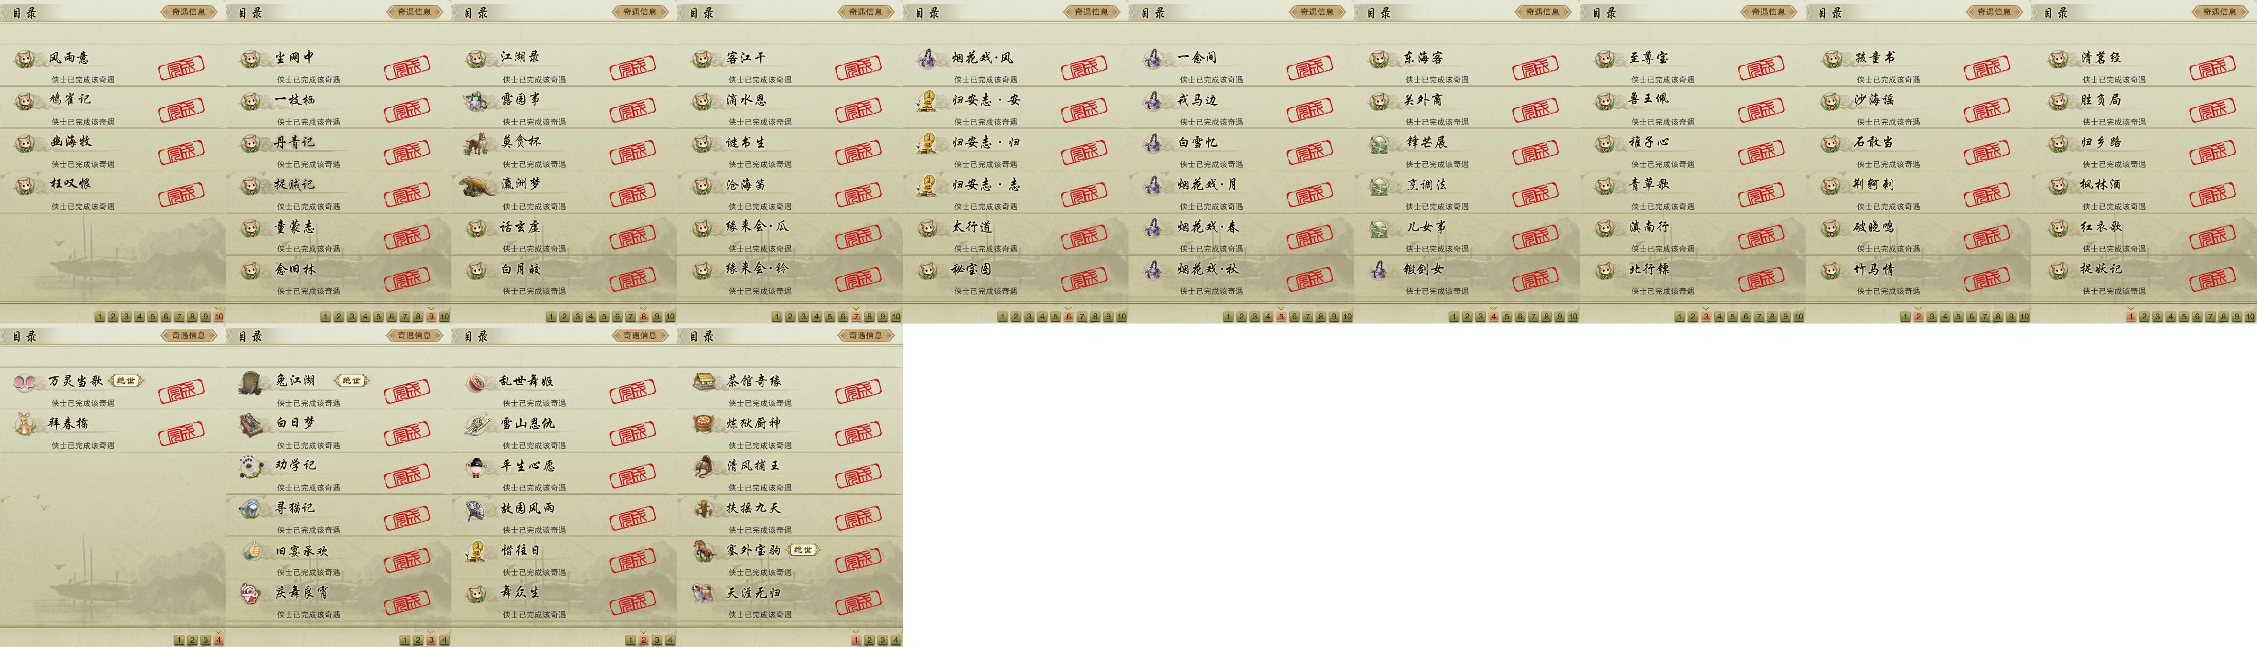Click the 缘来会·铃 entry title
Viewport: 2257px width, 647px height.
coord(757,269)
